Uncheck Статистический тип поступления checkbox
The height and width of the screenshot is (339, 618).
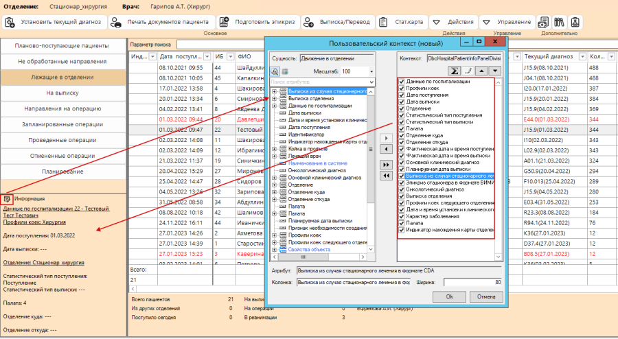coord(402,115)
